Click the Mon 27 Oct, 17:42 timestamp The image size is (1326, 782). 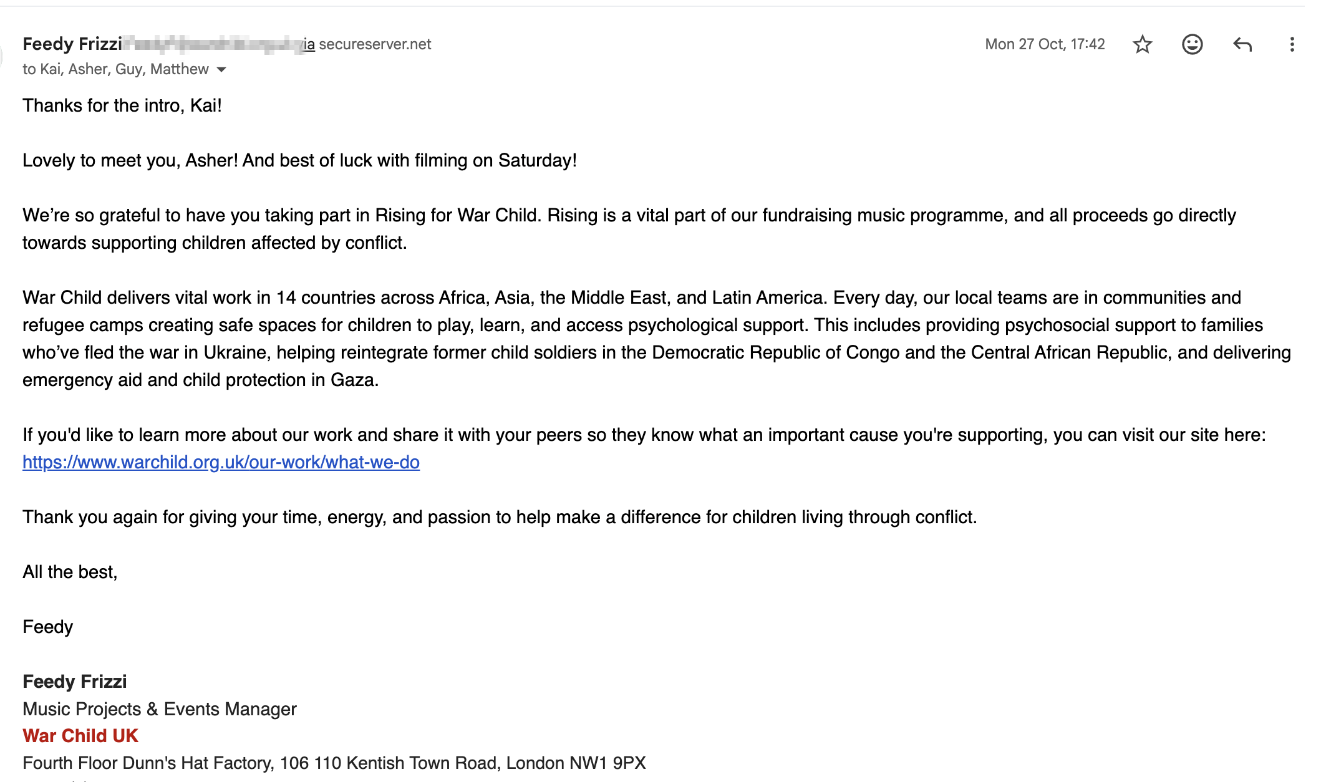[x=1045, y=44]
